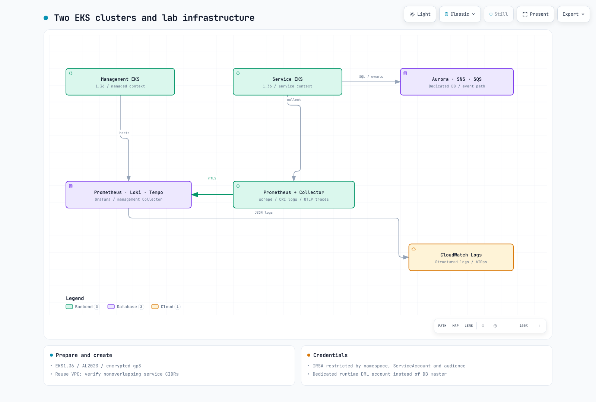Image resolution: width=596 pixels, height=402 pixels.
Task: Select the Prometheus · Loki · Tempo node
Action: click(x=129, y=195)
